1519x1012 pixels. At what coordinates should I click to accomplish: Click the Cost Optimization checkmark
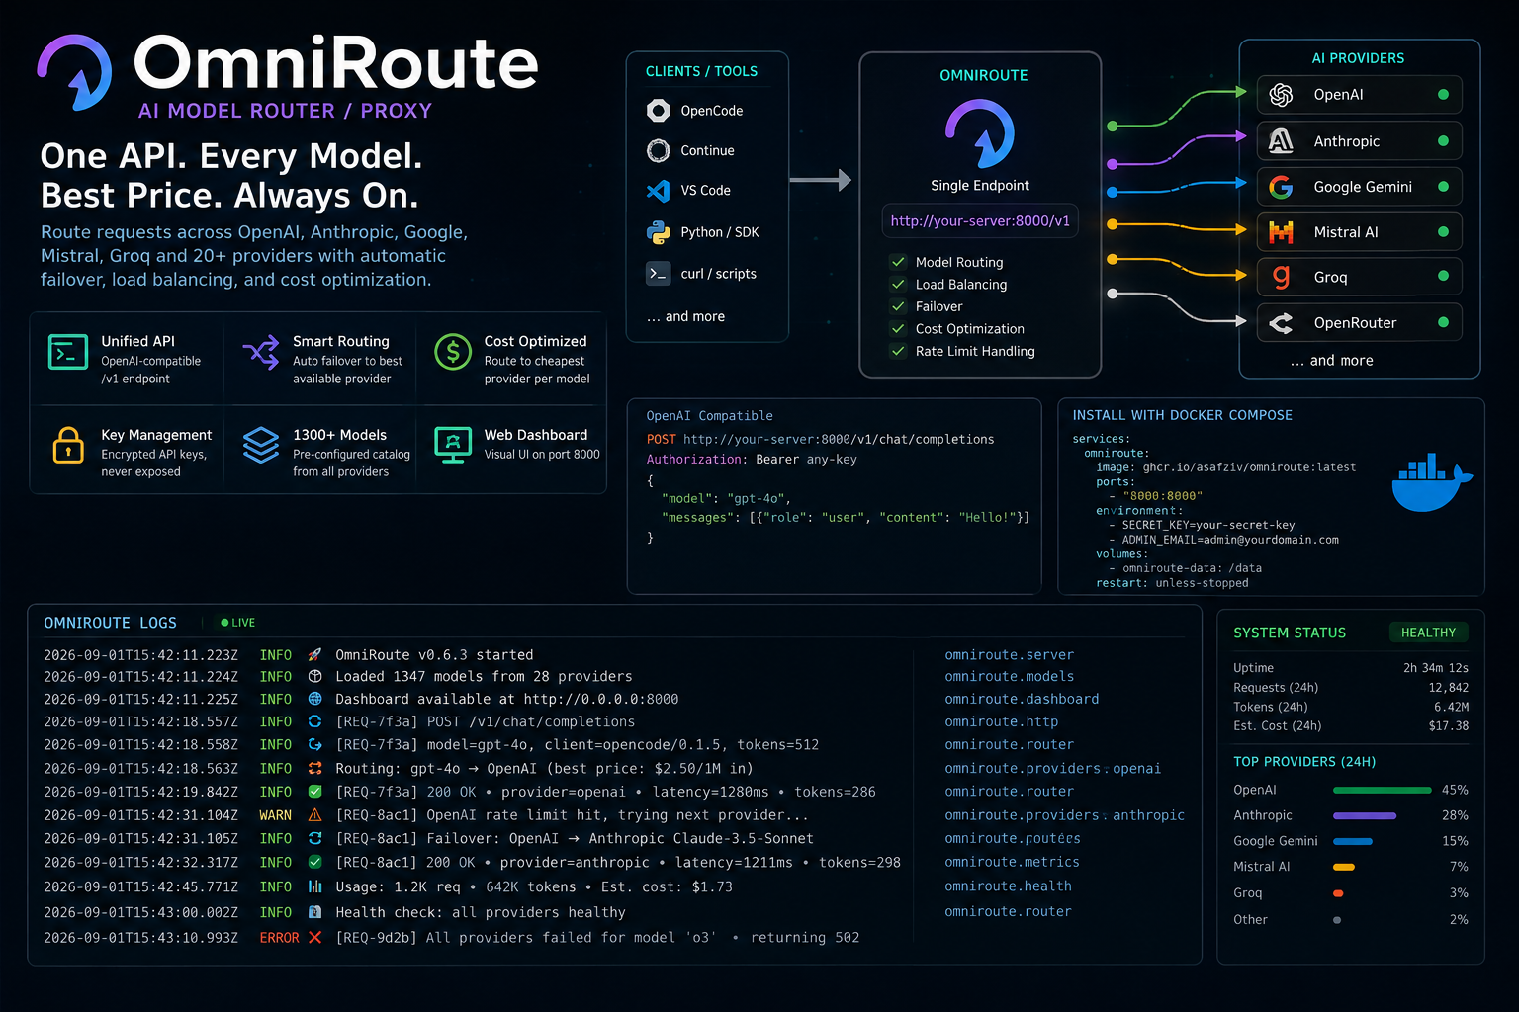(x=898, y=329)
